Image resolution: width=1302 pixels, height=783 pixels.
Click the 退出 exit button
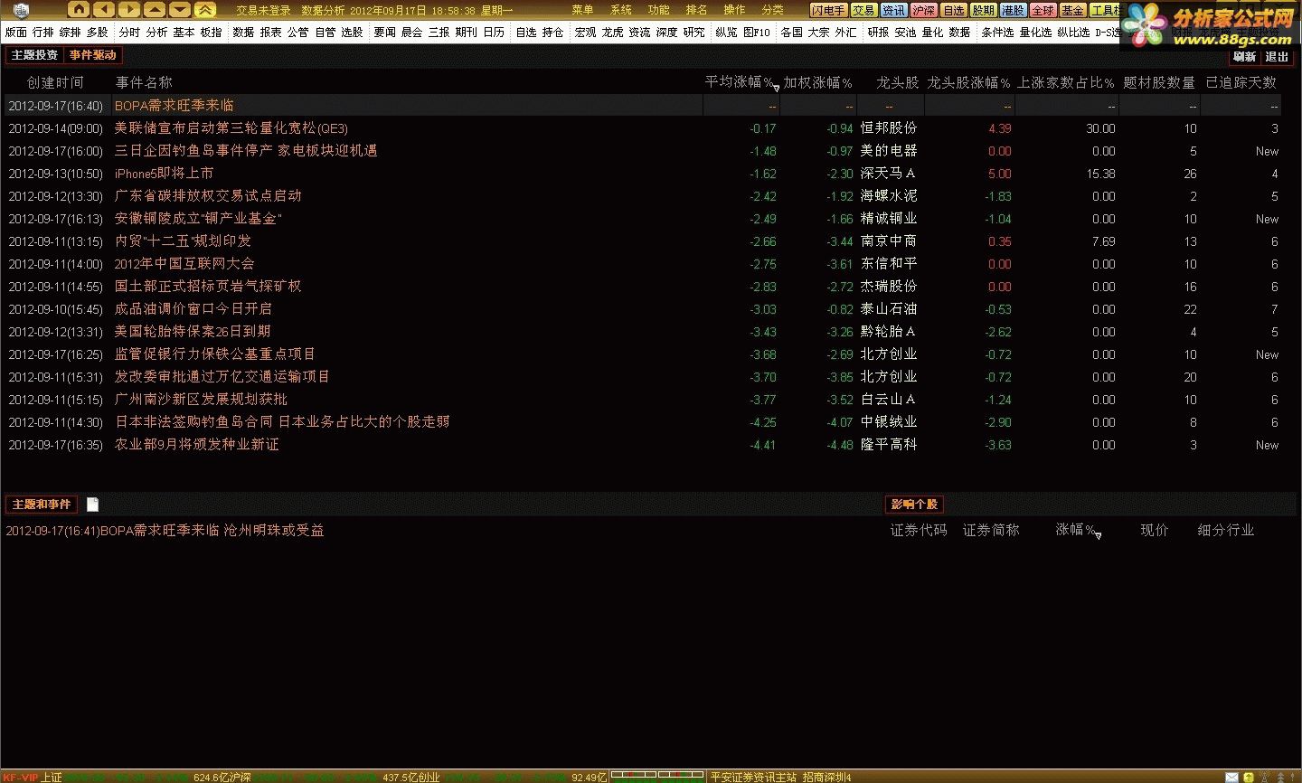coord(1277,56)
